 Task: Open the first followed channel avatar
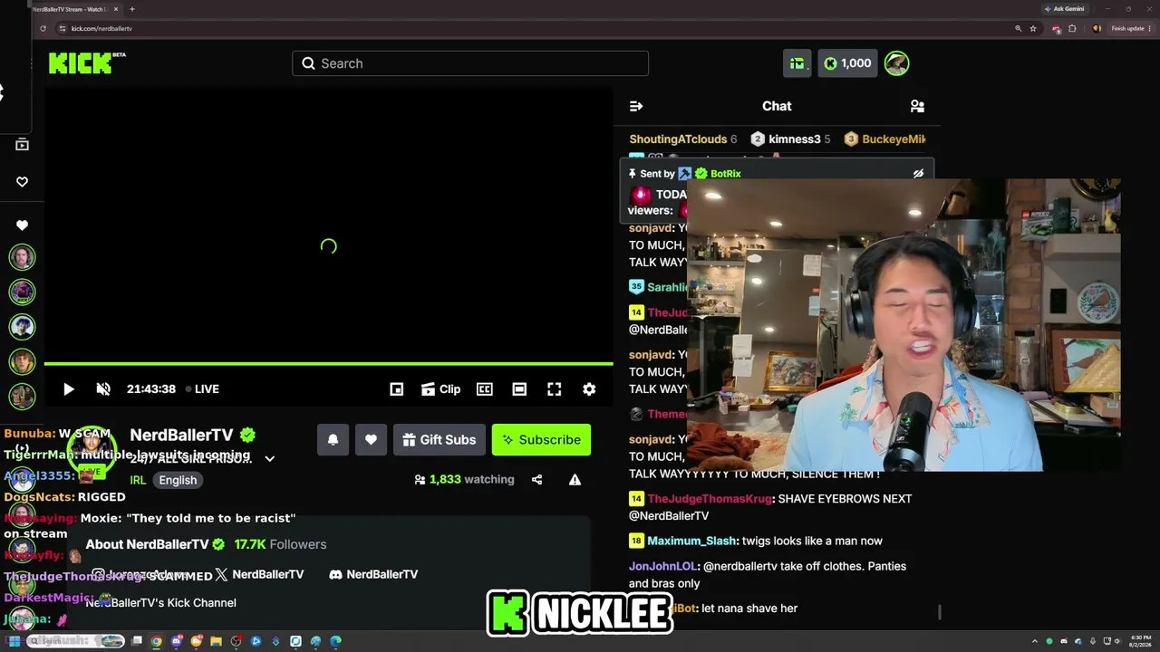coord(23,257)
